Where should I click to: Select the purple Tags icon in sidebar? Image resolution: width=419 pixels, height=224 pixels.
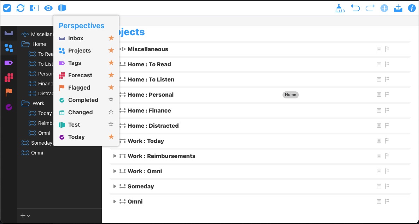click(9, 63)
